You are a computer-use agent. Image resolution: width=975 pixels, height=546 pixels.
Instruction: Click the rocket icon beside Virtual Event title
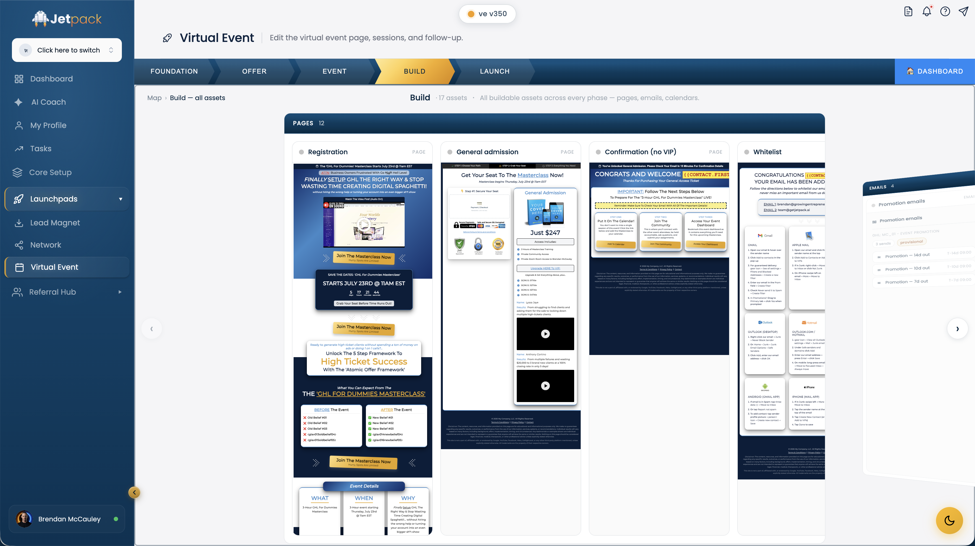click(x=167, y=38)
